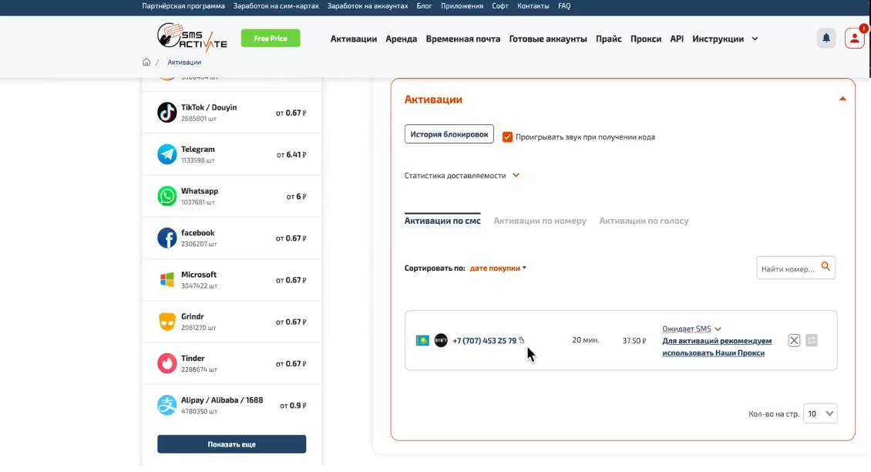
Task: Click the 37.50 ₽ activation price
Action: tap(634, 340)
